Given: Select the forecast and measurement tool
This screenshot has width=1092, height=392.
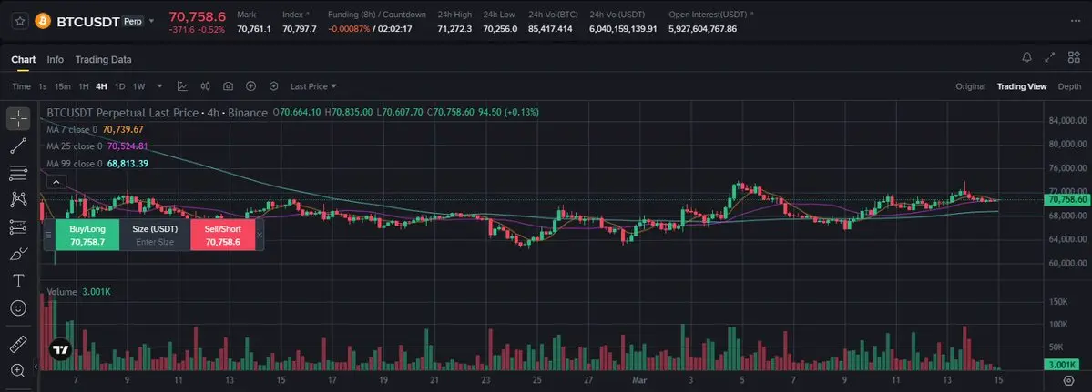Looking at the screenshot, I should (19, 226).
